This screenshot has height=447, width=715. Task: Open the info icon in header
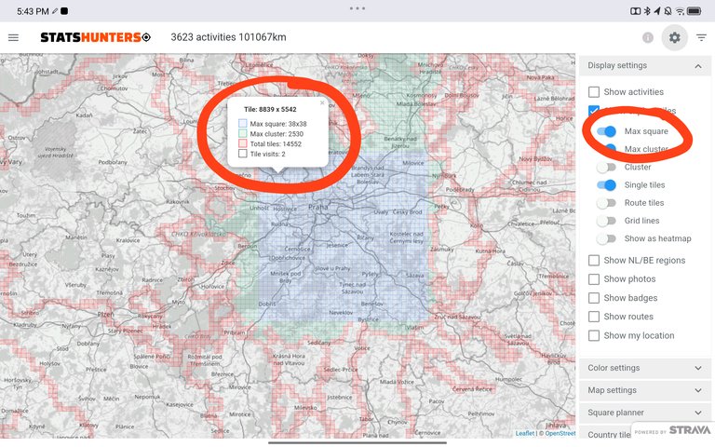tap(648, 37)
